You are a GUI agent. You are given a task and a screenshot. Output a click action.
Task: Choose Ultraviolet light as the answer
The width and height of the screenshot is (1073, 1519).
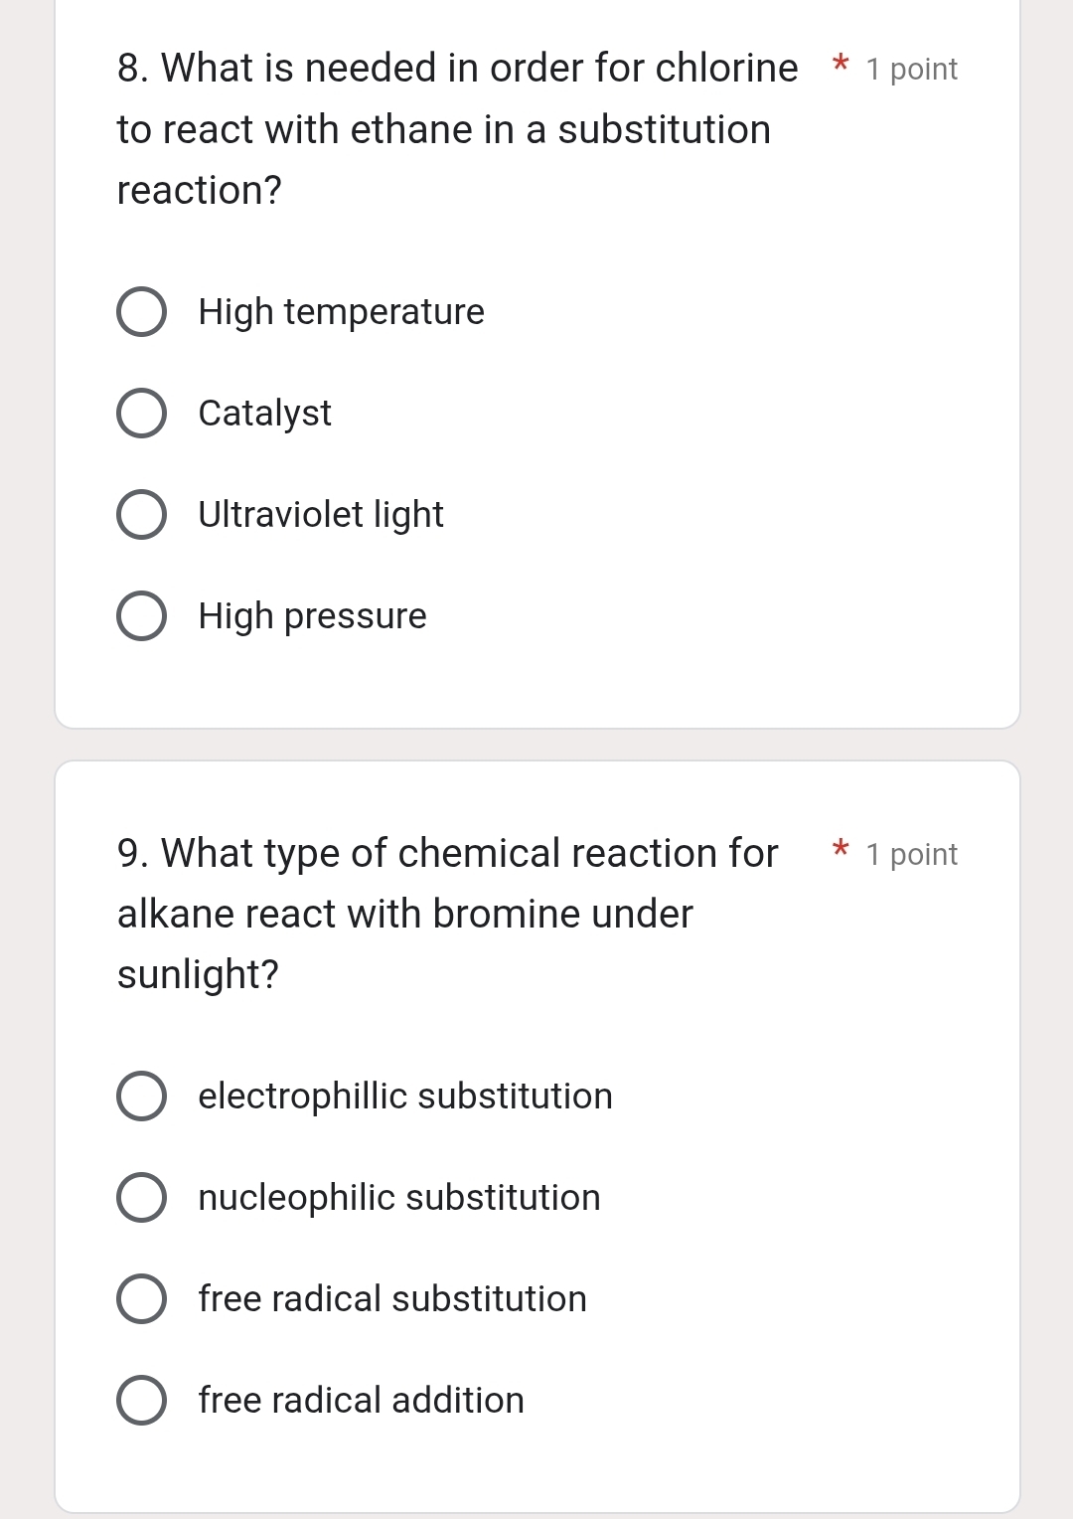click(140, 515)
